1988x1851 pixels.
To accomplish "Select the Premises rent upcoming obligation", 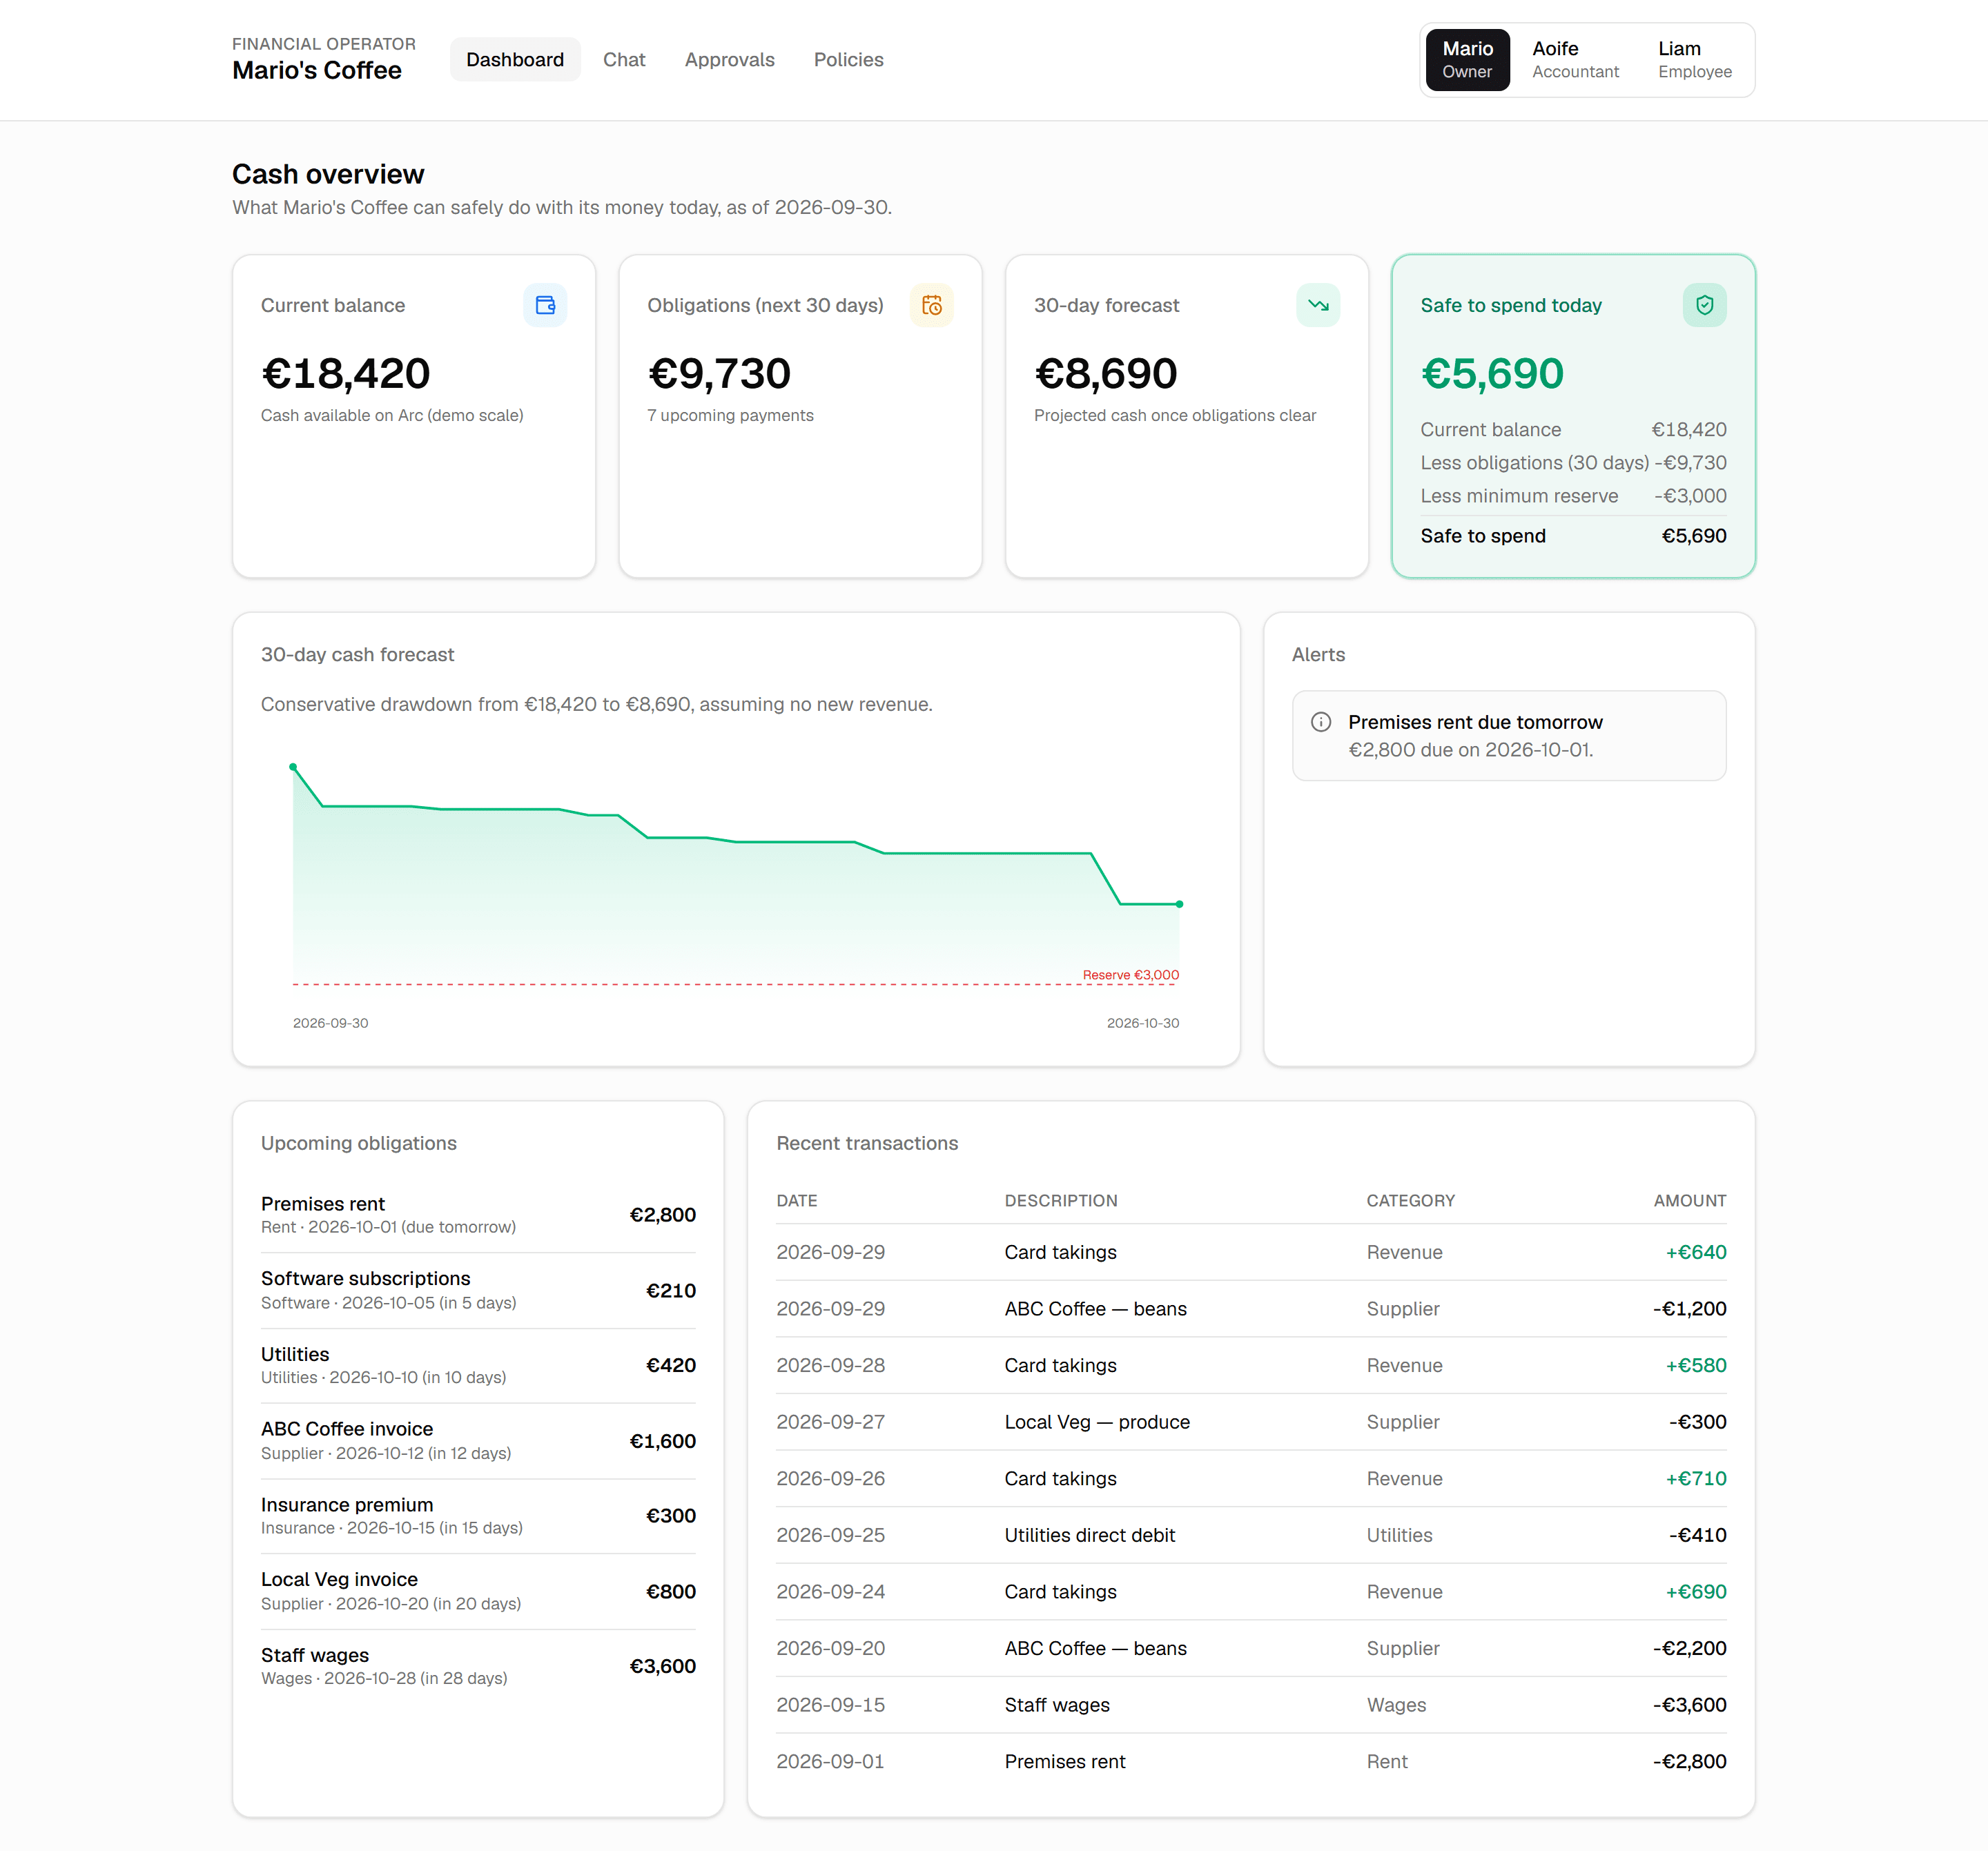I will click(x=478, y=1215).
